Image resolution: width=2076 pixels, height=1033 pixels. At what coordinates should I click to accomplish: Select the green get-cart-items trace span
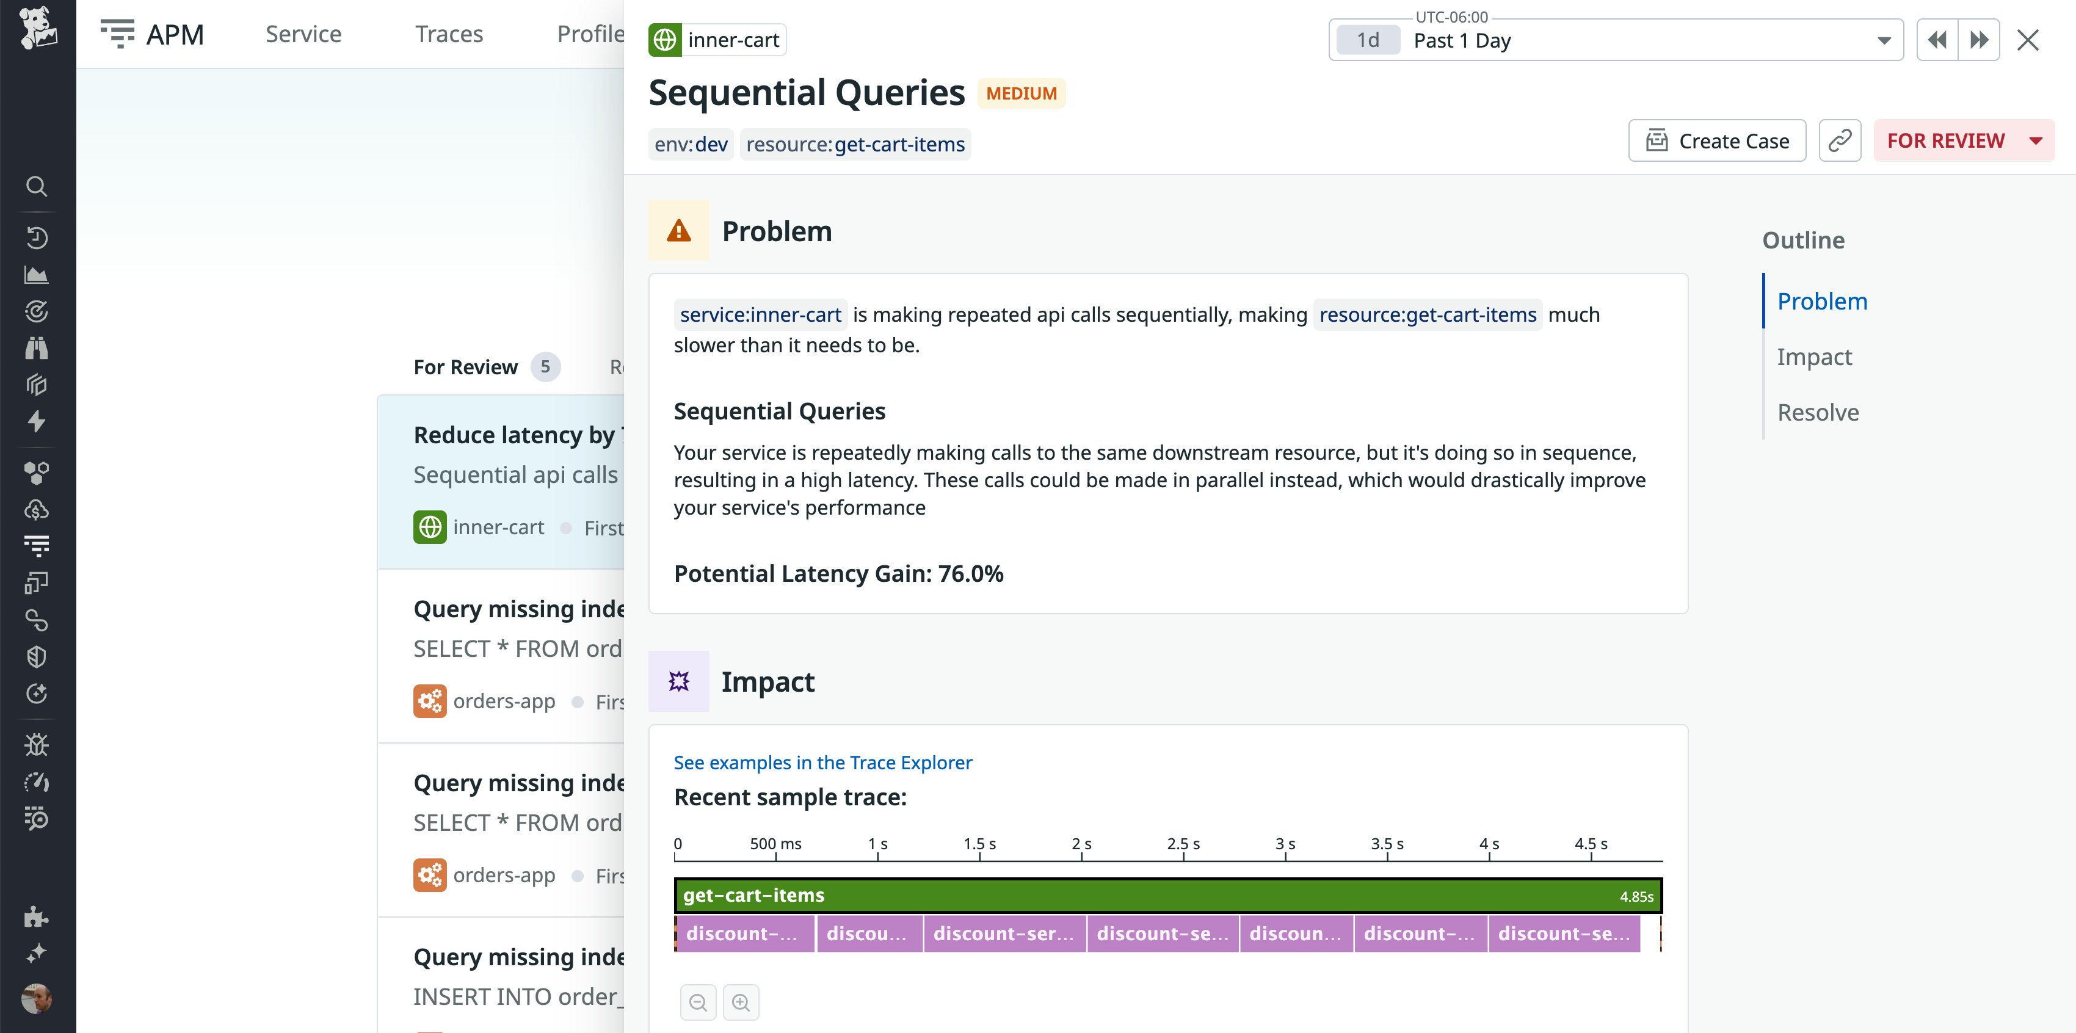pyautogui.click(x=1167, y=895)
